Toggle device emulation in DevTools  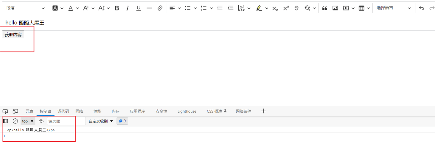(x=15, y=111)
